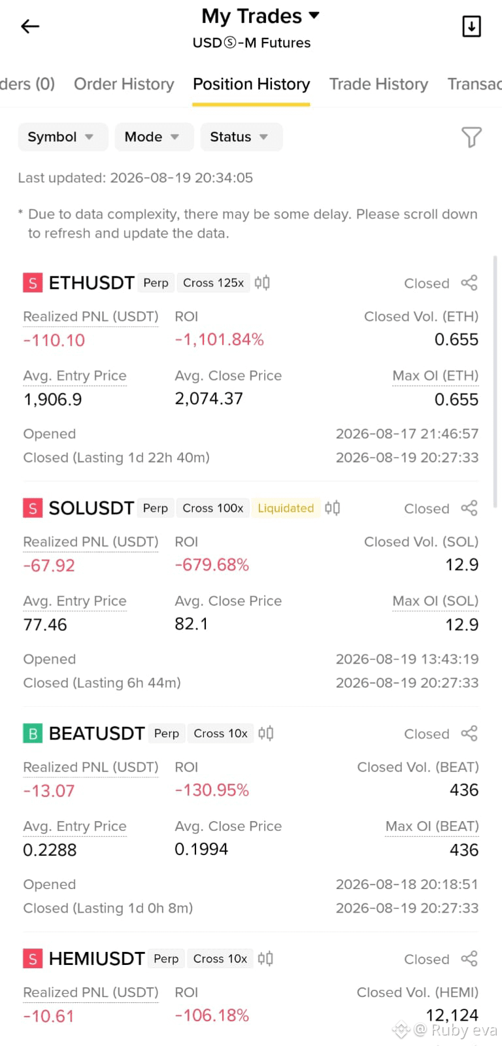Image resolution: width=502 pixels, height=1046 pixels.
Task: Open the ETHUSDT candlestick chart icon
Action: tap(262, 282)
